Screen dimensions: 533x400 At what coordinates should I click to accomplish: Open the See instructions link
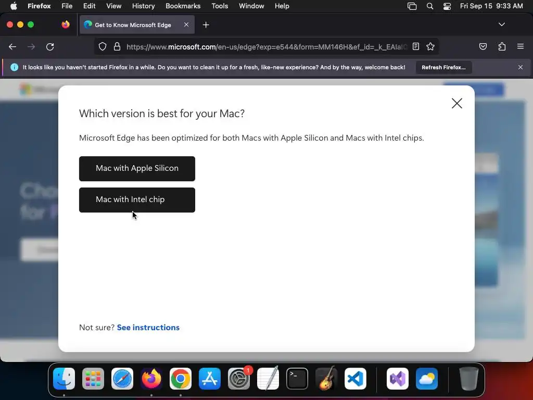click(x=148, y=327)
